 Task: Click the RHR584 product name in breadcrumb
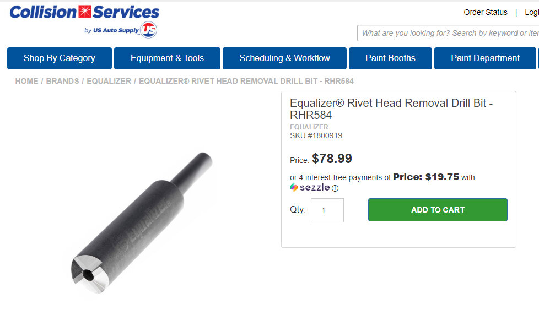coord(246,81)
